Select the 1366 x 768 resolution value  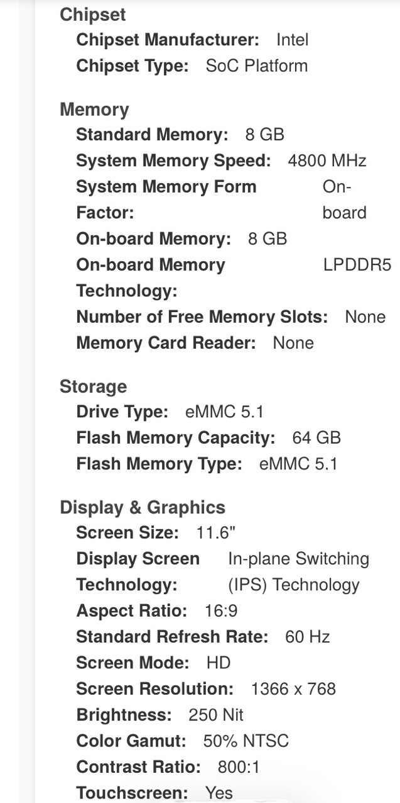coord(293,688)
